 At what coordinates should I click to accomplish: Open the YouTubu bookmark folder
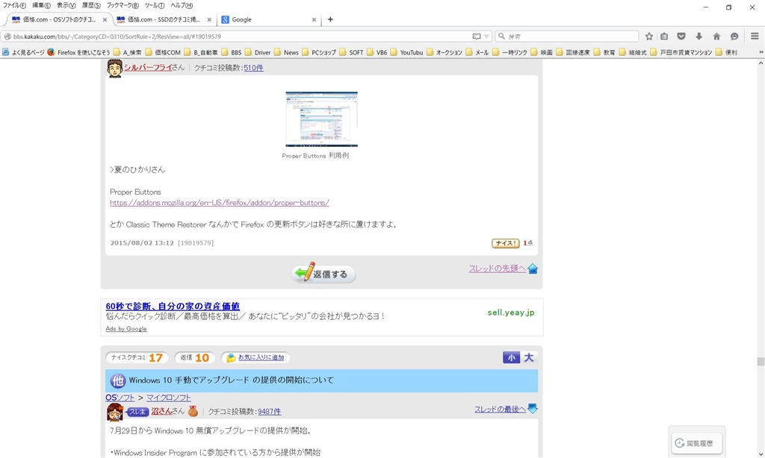[x=406, y=52]
